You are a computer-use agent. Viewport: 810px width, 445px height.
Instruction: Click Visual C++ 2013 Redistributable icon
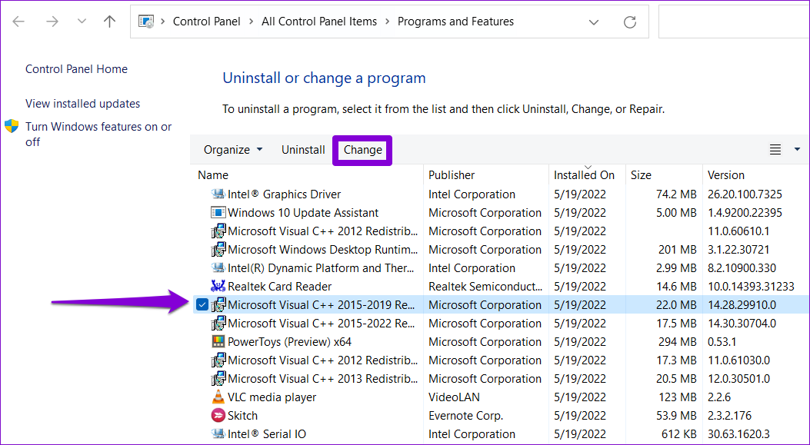(x=218, y=379)
